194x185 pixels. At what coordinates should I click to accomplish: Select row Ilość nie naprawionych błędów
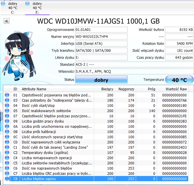96,168
